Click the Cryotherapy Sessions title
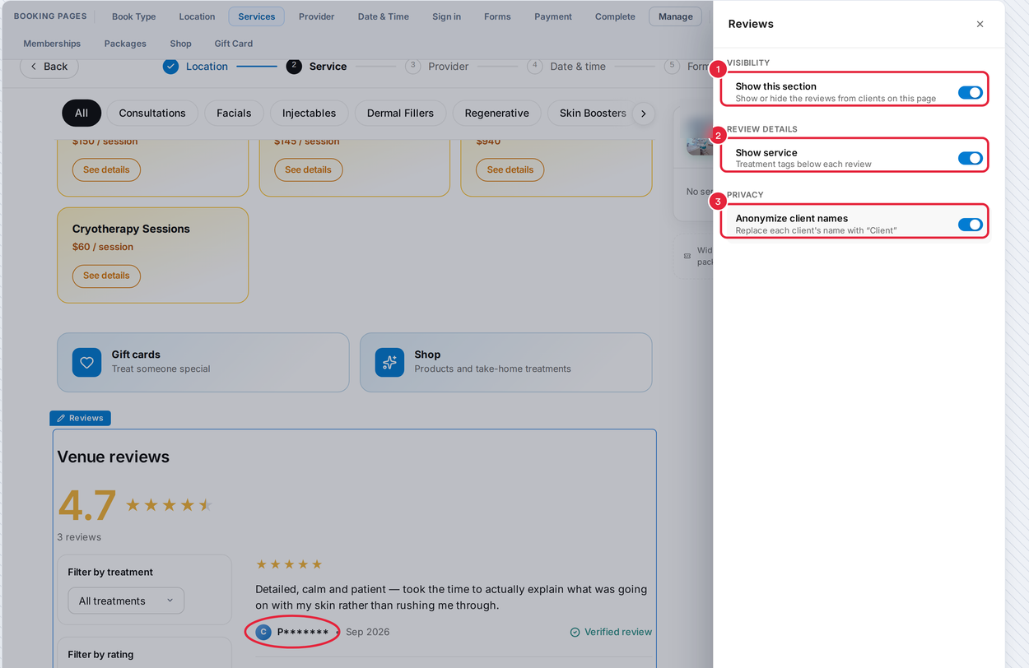The image size is (1029, 668). pos(131,229)
